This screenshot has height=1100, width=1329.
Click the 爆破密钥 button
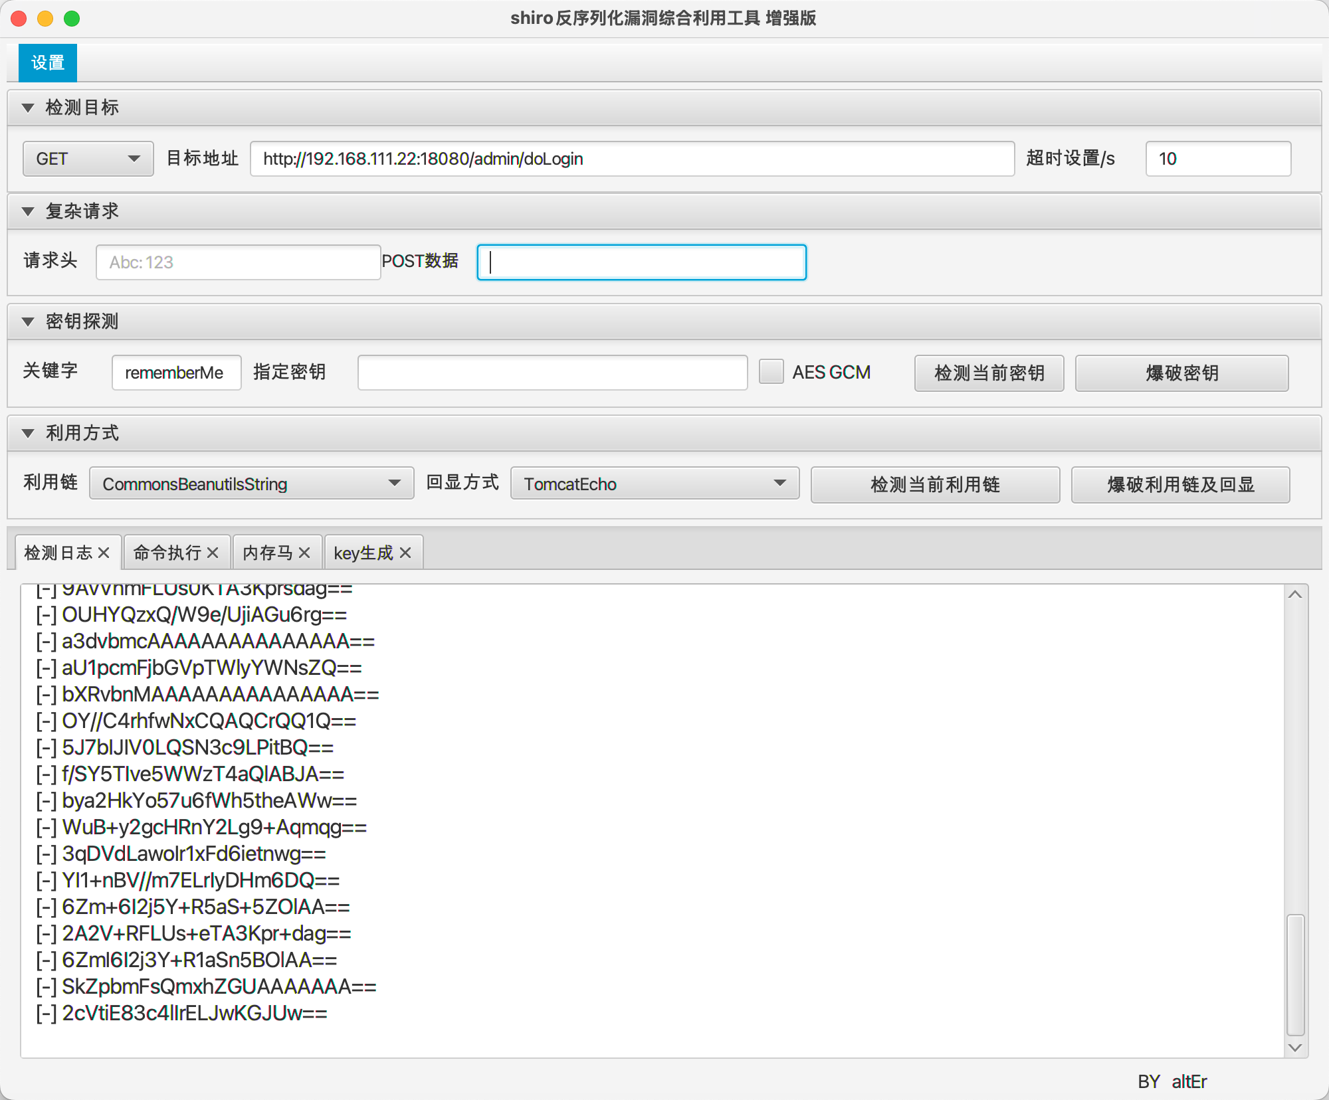pyautogui.click(x=1181, y=373)
